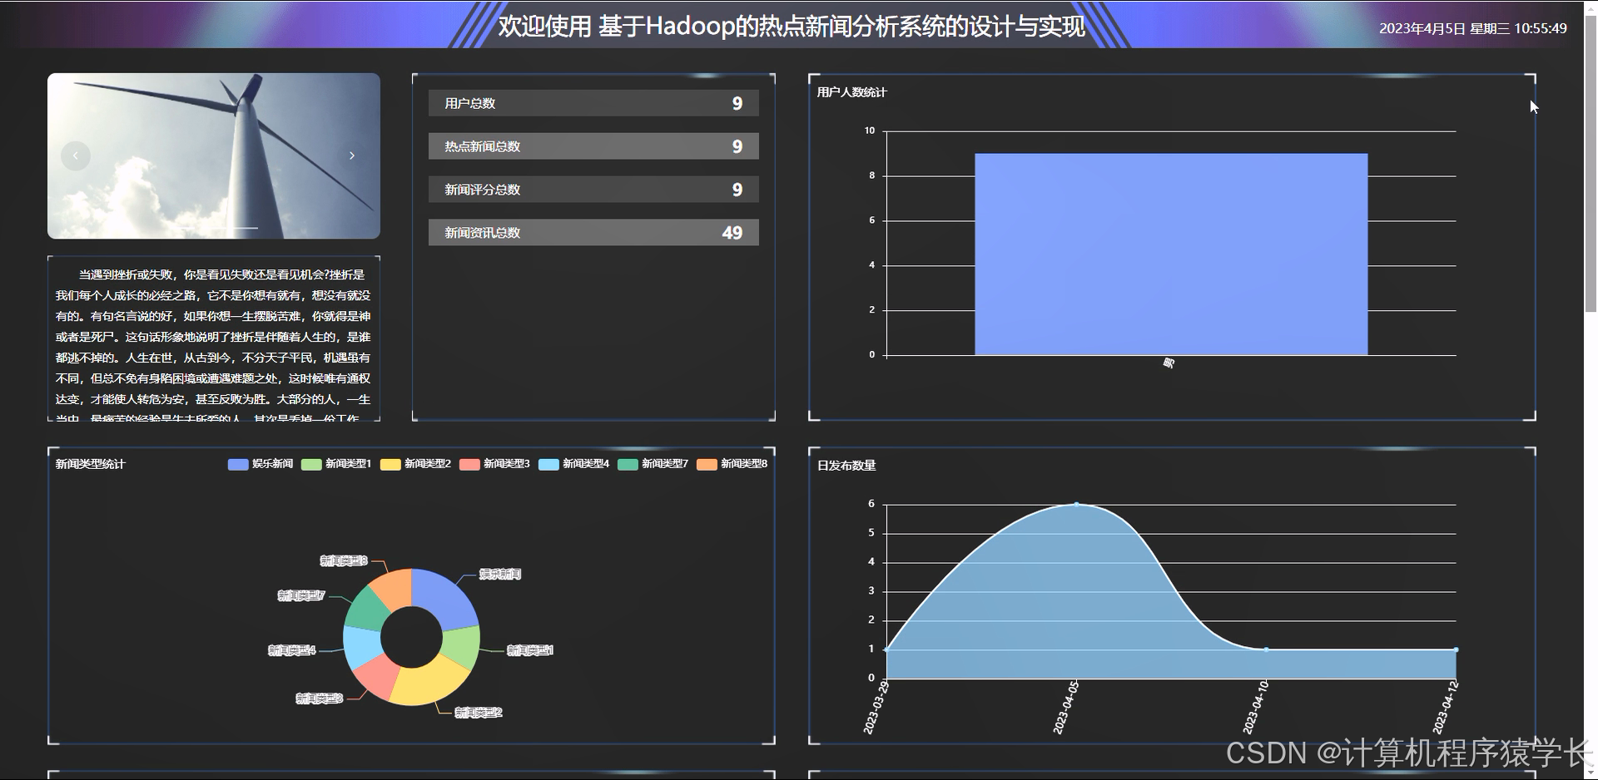Click the carousel next arrow on the wind turbine image
The height and width of the screenshot is (780, 1598).
coord(352,155)
